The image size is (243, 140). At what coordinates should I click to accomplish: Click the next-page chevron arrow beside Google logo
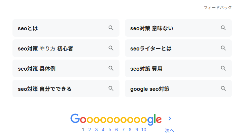coord(170,118)
